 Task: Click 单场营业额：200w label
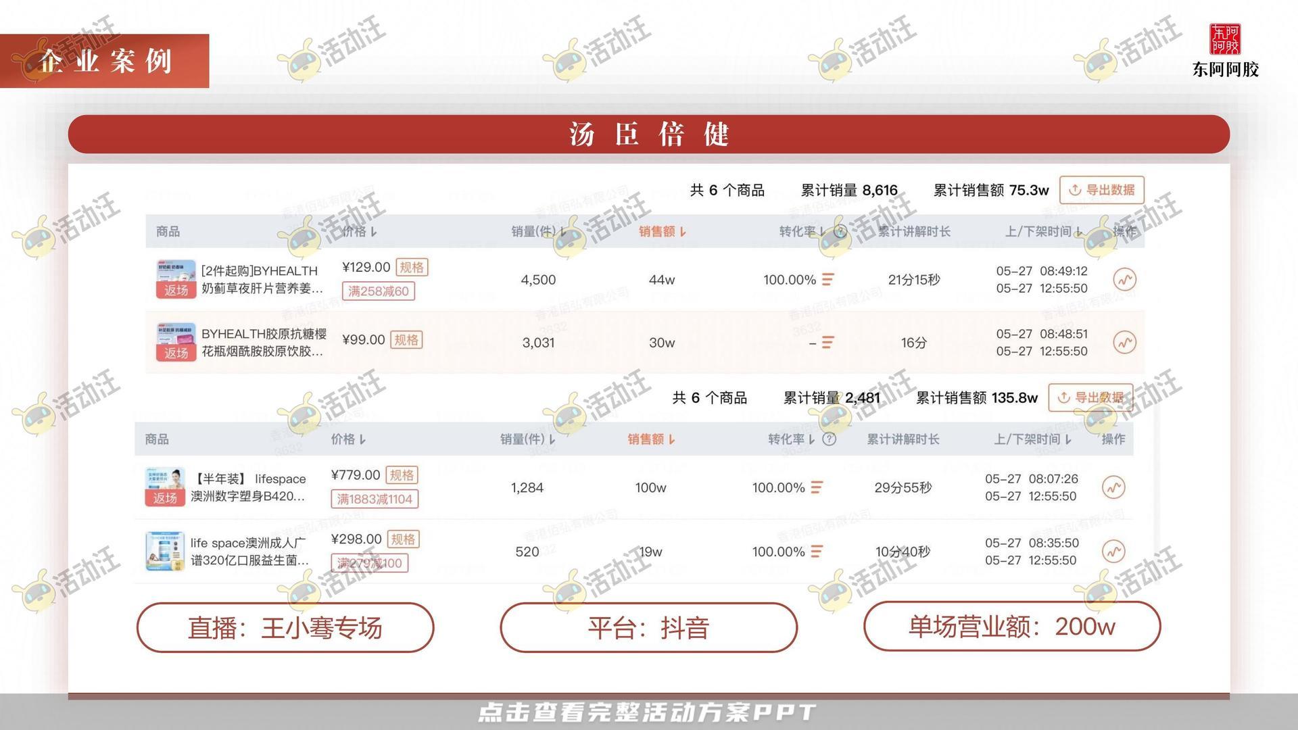tap(1012, 627)
